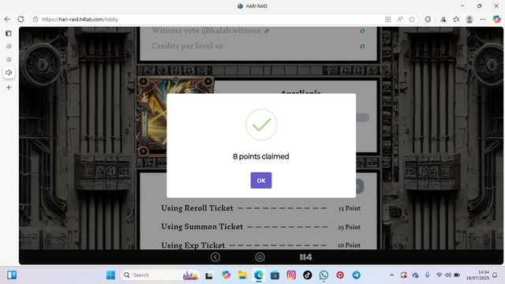Open WhatsApp from the taskbar

pos(324,275)
